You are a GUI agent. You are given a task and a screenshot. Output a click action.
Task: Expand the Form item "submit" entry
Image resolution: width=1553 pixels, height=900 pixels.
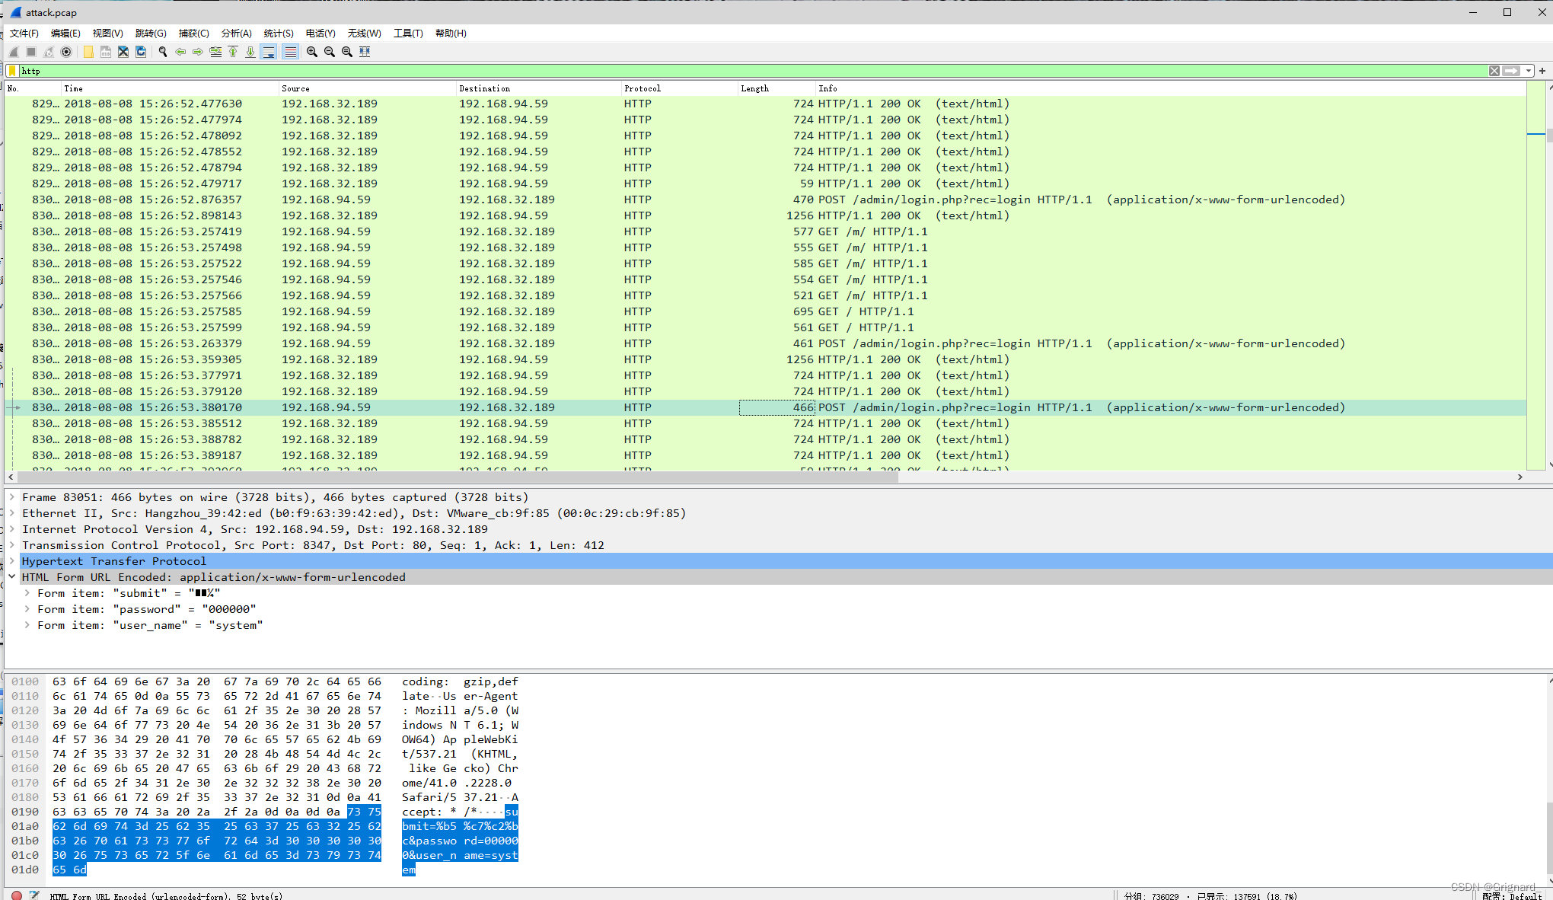tap(27, 593)
